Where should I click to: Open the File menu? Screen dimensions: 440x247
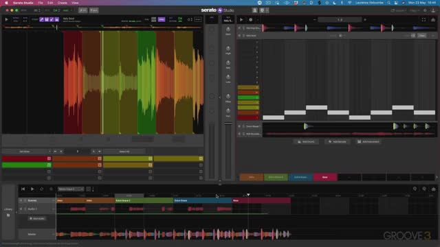pos(41,3)
